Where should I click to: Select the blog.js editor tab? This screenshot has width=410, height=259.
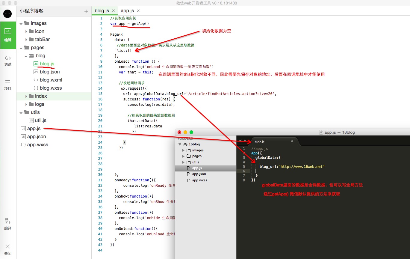[102, 11]
